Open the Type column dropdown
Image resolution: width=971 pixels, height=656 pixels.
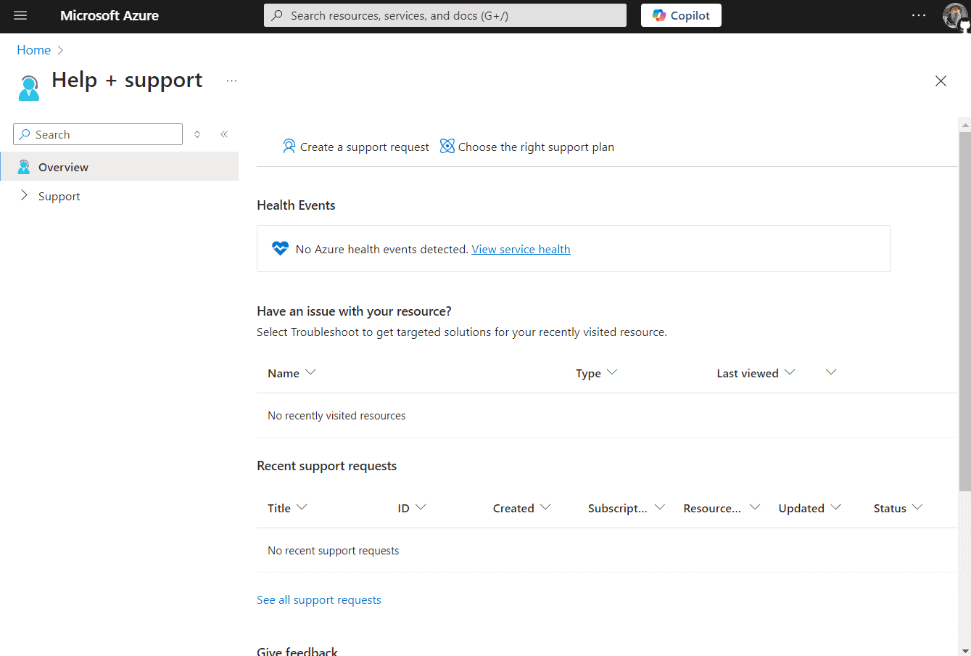point(612,372)
